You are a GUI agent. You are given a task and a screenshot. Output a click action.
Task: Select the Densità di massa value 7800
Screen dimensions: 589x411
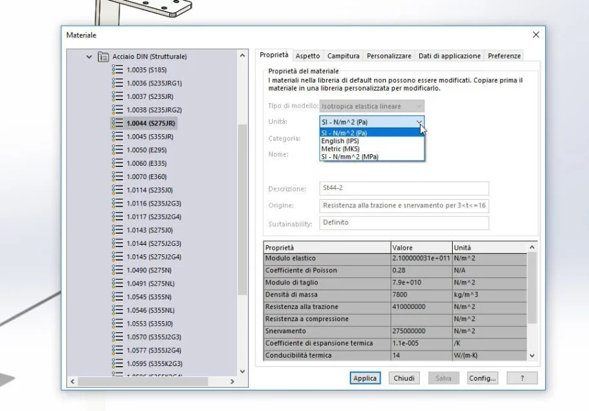pyautogui.click(x=421, y=295)
